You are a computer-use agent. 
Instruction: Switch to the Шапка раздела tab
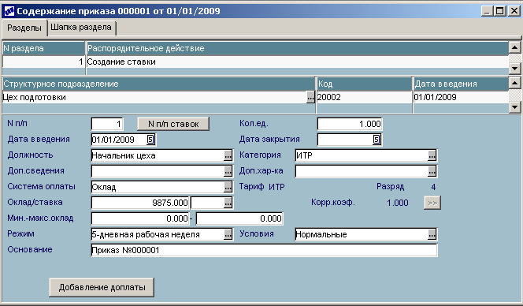click(x=81, y=28)
